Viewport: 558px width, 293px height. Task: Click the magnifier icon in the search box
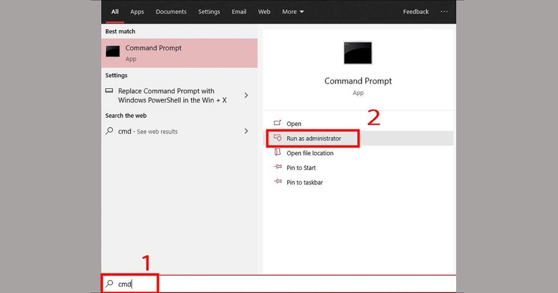click(110, 283)
